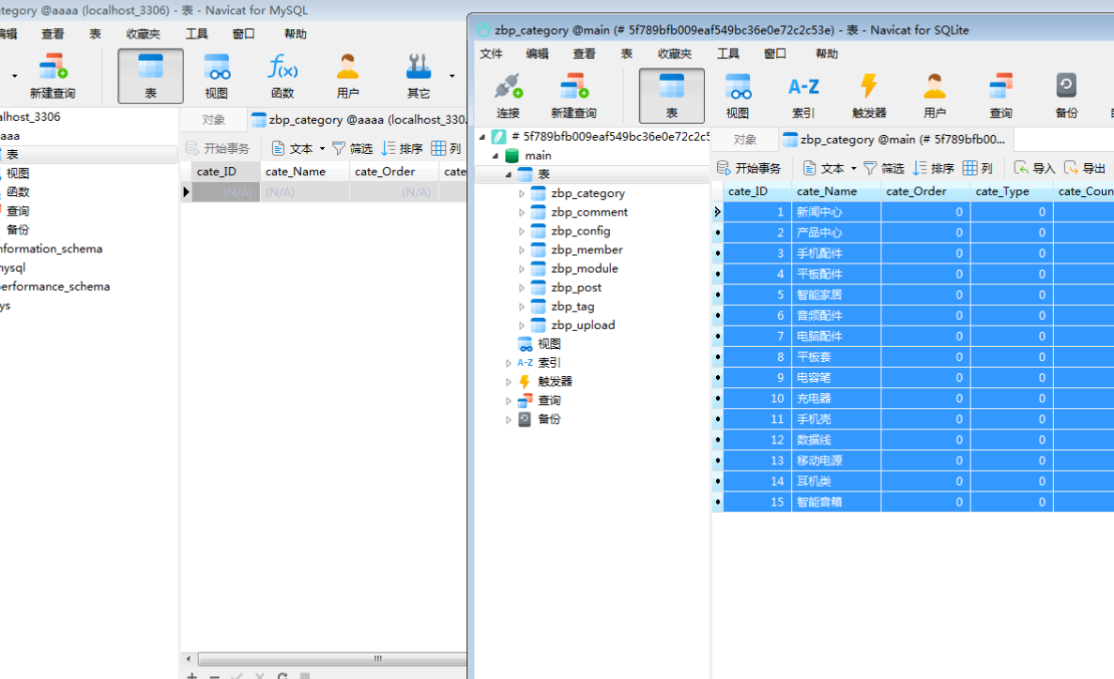Click the 用户 icon in the MySQL toolbar
The height and width of the screenshot is (679, 1114).
347,75
